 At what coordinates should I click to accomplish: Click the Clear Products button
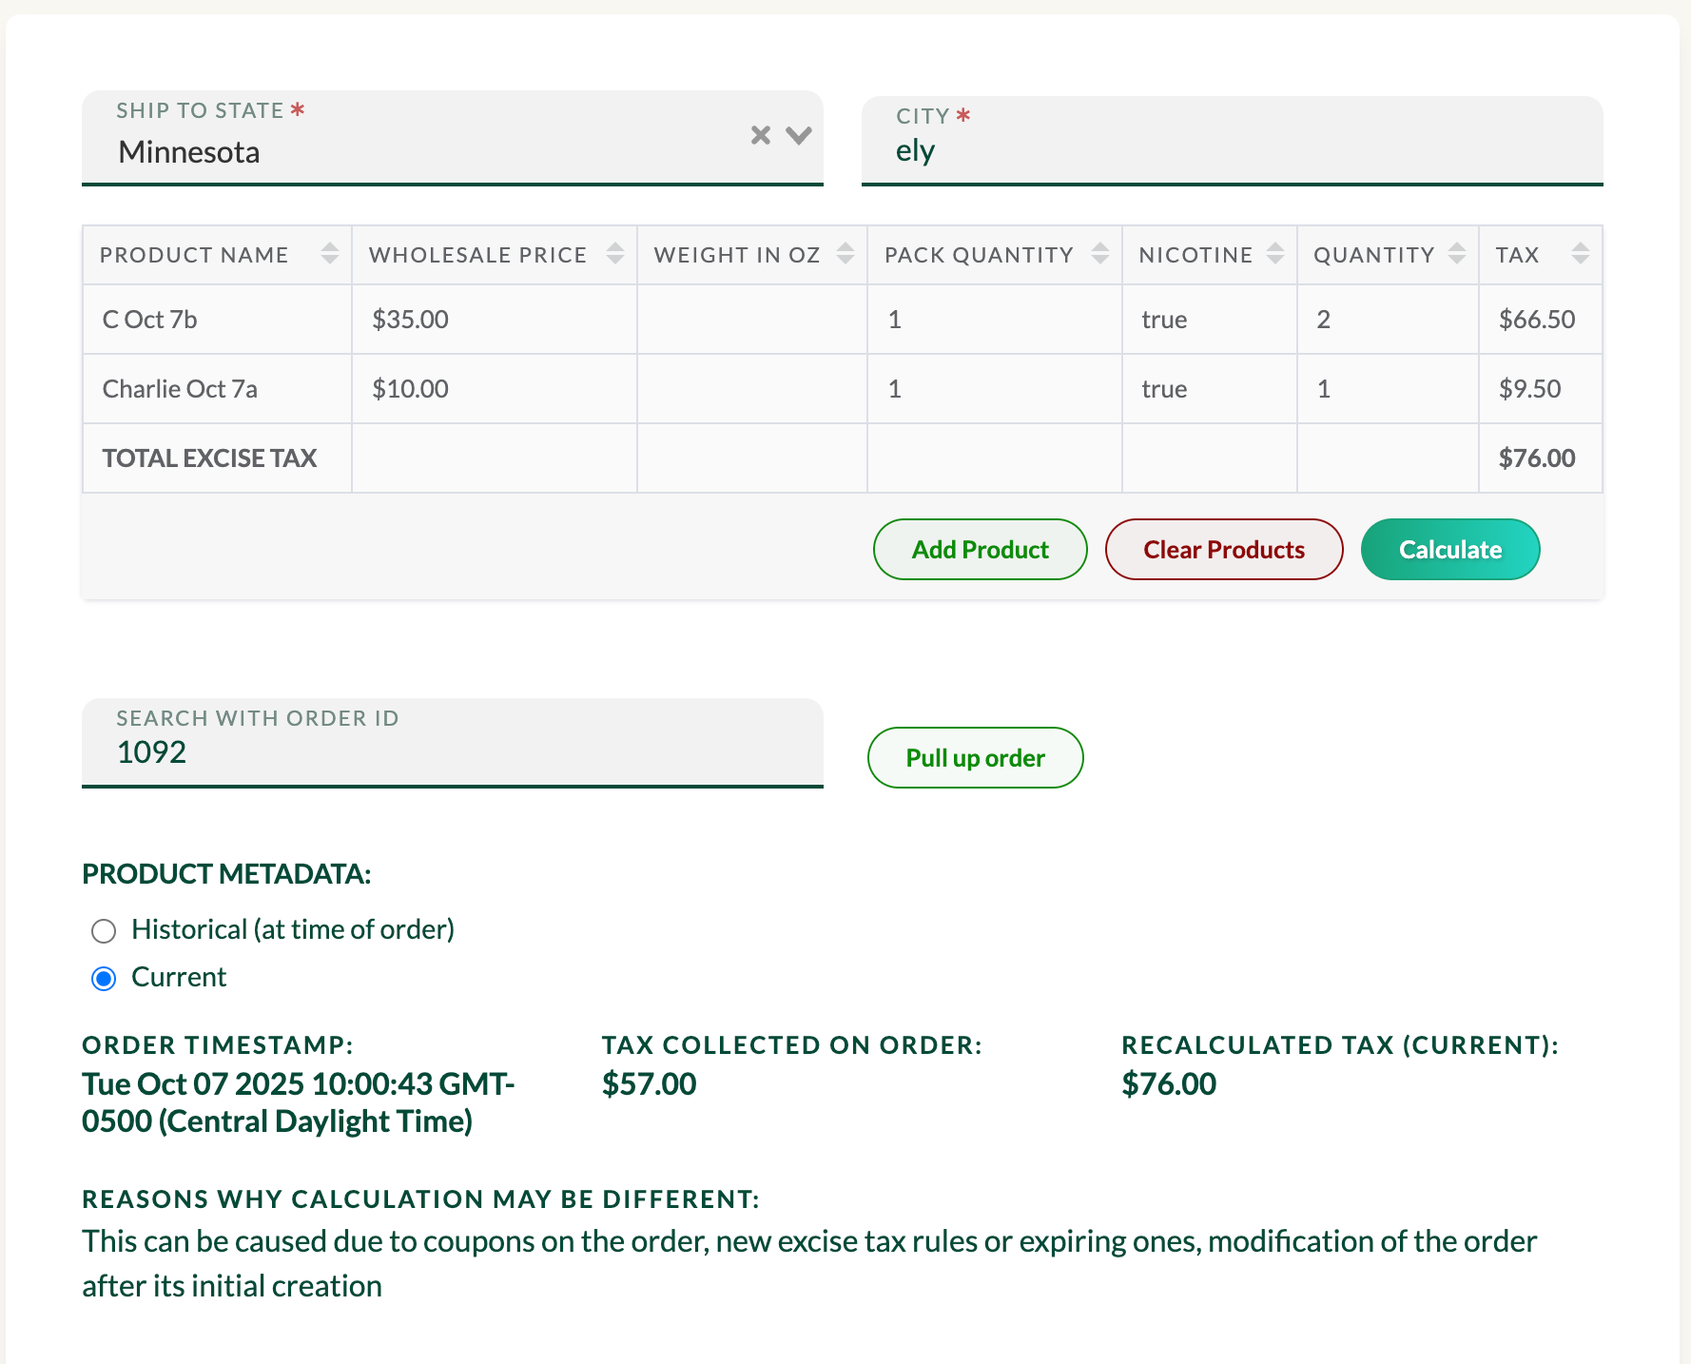[1223, 550]
